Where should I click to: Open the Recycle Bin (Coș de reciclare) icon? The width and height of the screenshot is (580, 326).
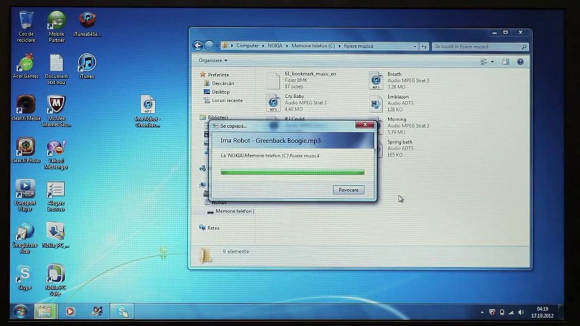click(x=26, y=26)
